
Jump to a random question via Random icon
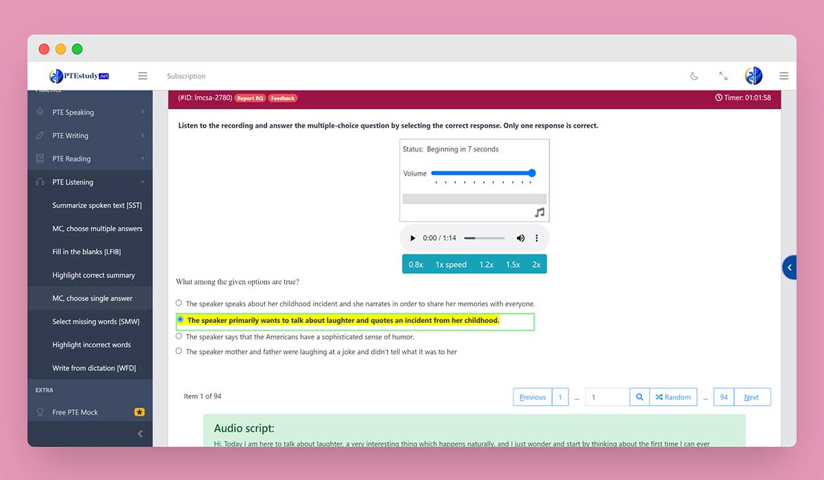(673, 396)
